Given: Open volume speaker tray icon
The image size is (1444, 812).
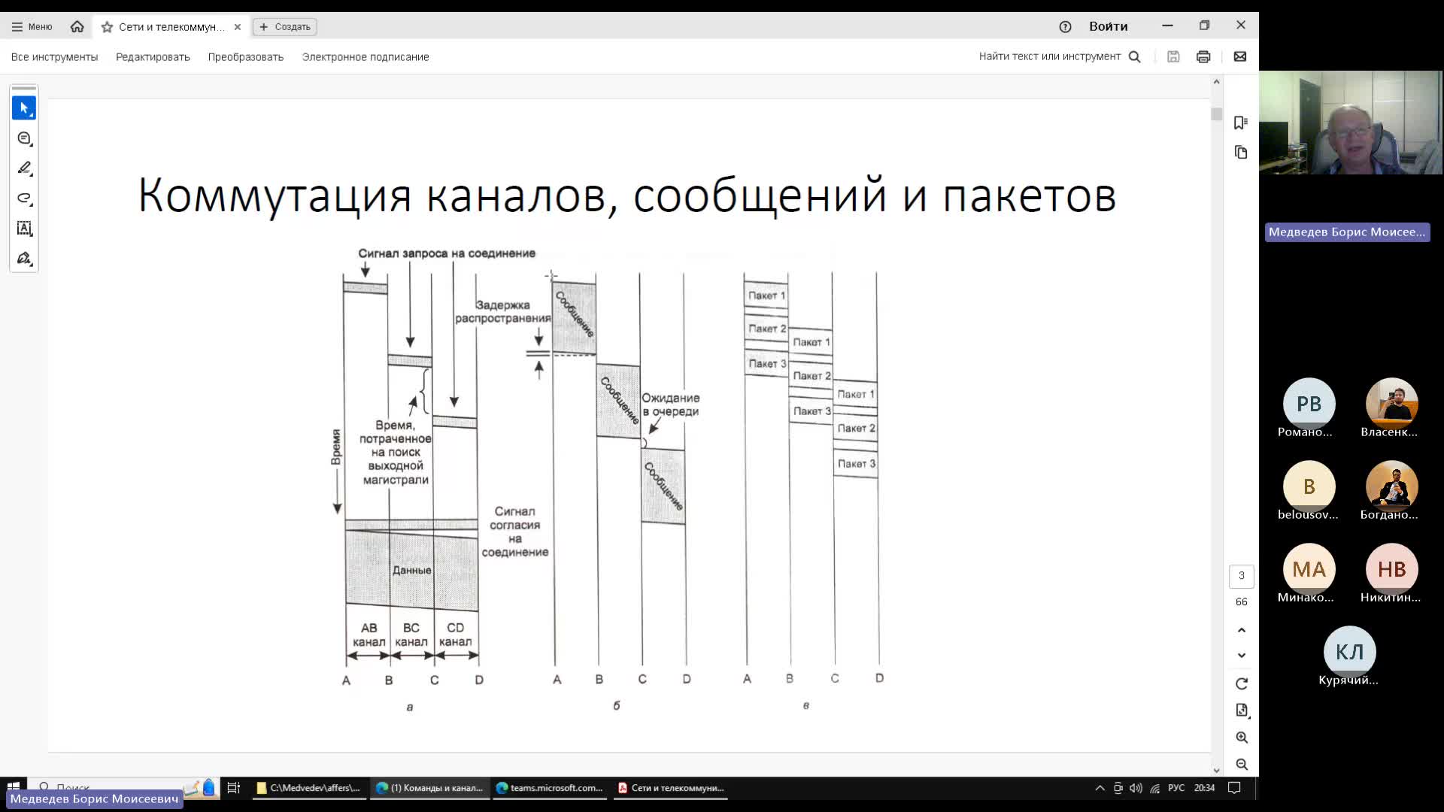Looking at the screenshot, I should (x=1136, y=788).
